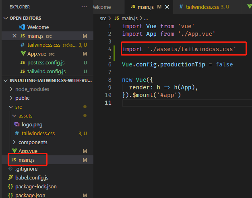Click JS icon beside tailwind.config.js

click(23, 71)
